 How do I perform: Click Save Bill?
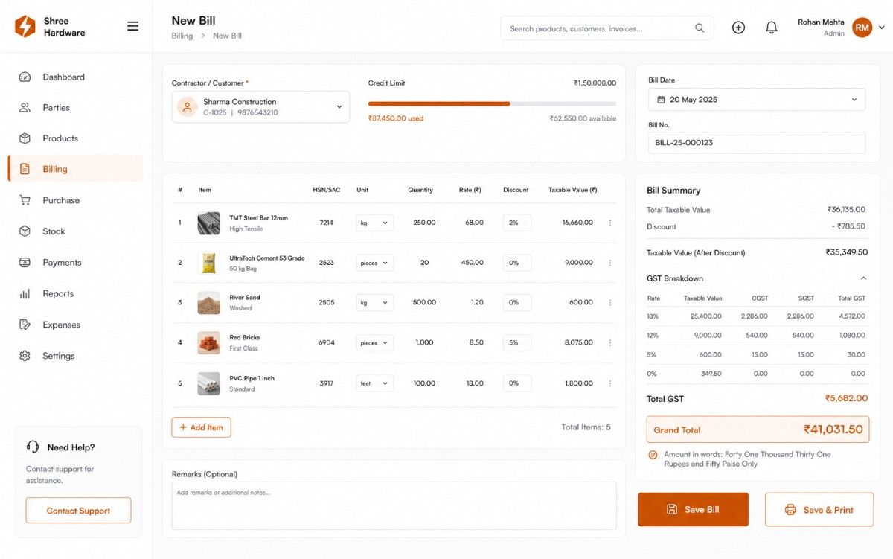pyautogui.click(x=693, y=510)
